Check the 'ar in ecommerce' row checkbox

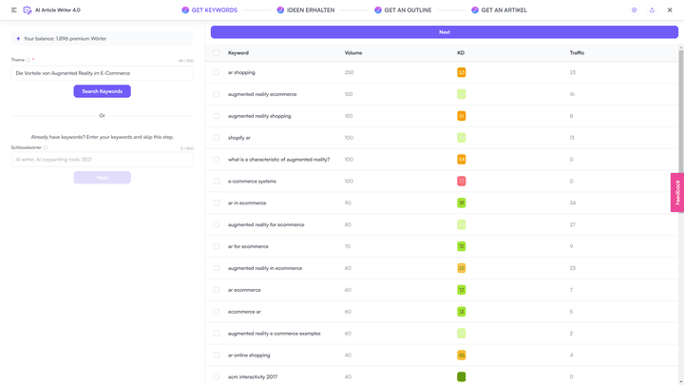coord(217,202)
